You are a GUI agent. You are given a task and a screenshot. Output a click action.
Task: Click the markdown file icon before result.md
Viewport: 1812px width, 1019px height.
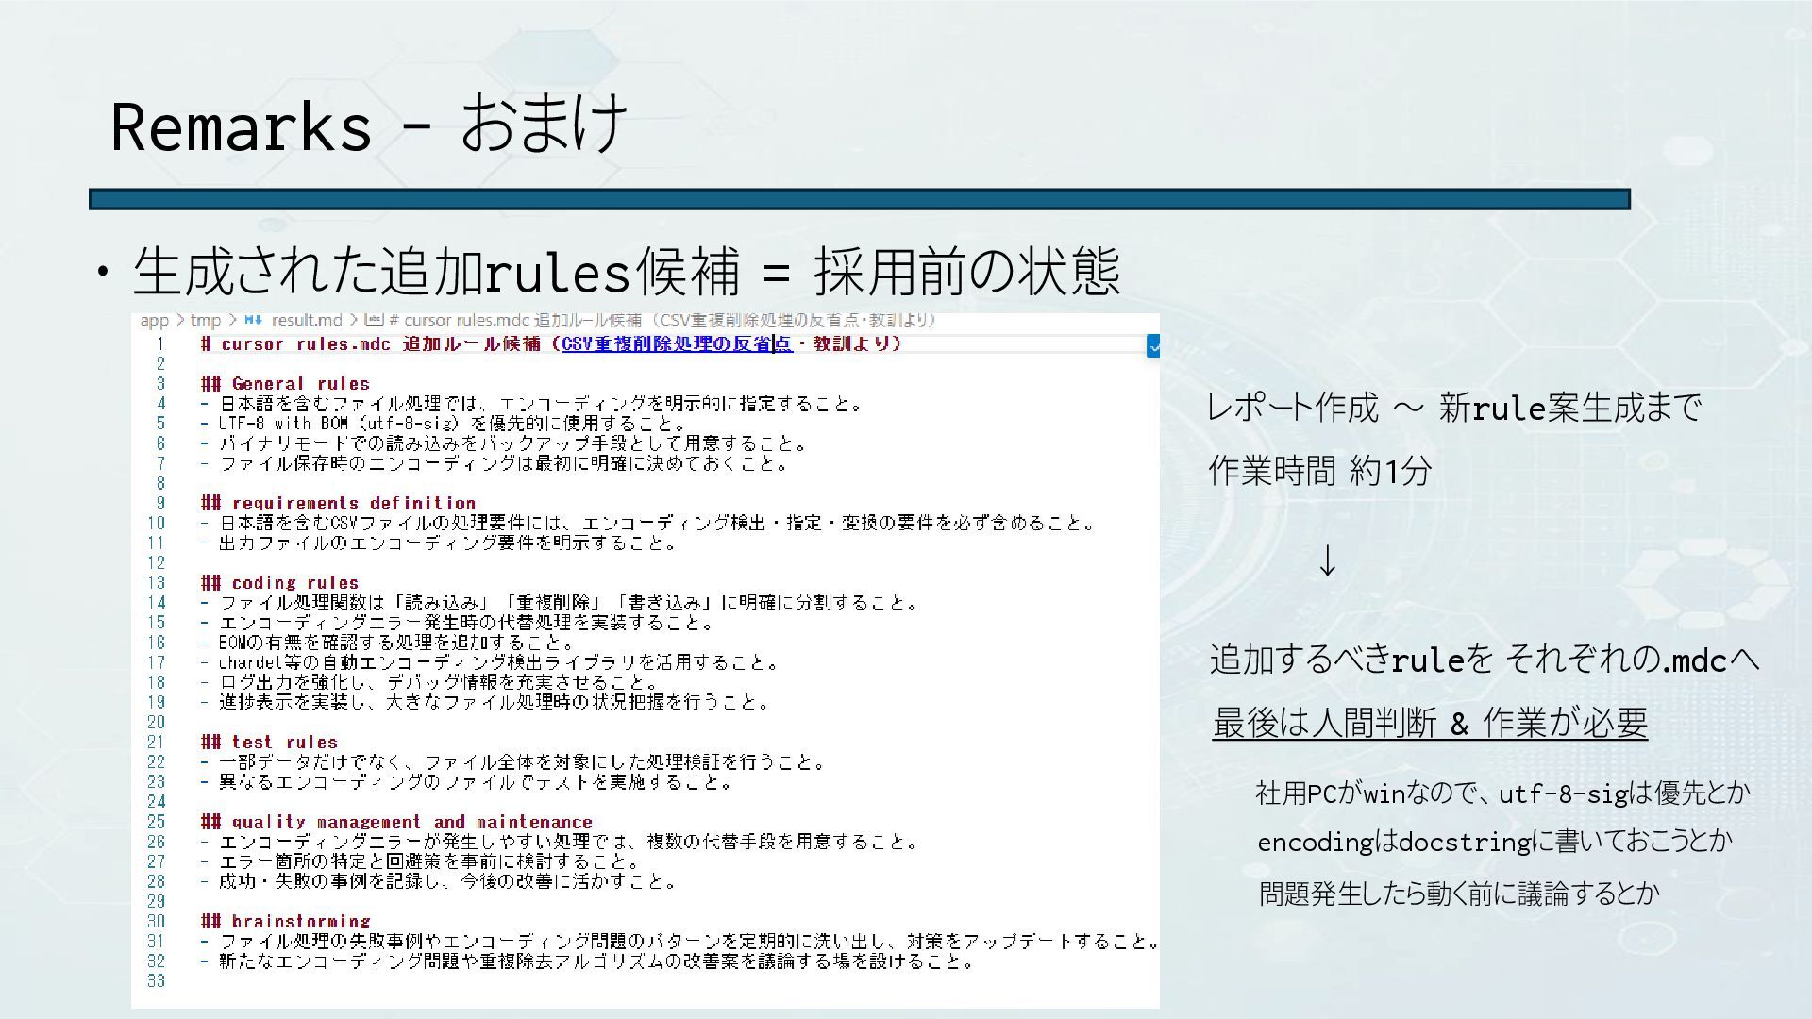tap(253, 320)
